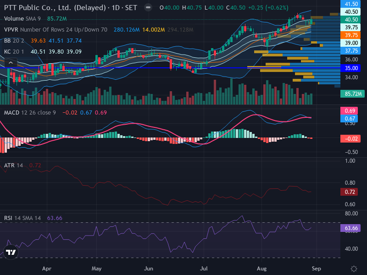Click the VPVR indicator legend
Viewport: 367px width, 275px height.
pyautogui.click(x=56, y=30)
